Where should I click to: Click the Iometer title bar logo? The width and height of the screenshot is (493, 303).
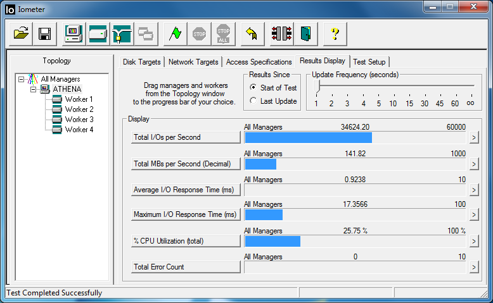(10, 9)
